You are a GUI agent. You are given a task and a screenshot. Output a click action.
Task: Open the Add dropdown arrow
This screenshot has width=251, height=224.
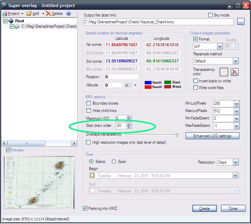[43, 13]
